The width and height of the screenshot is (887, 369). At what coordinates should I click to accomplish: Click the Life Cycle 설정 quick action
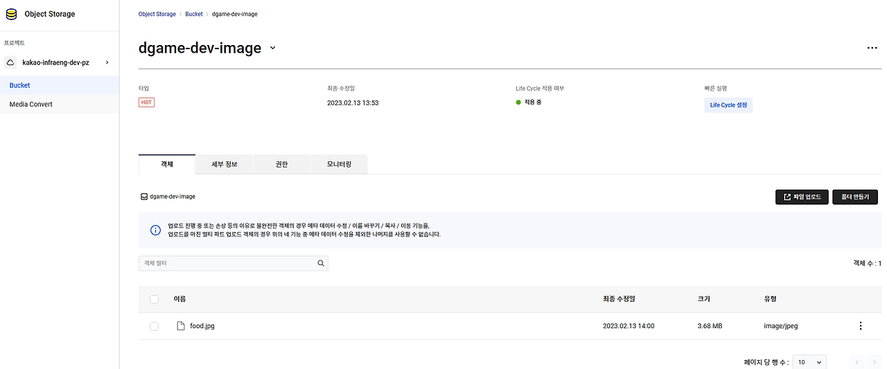tap(728, 105)
